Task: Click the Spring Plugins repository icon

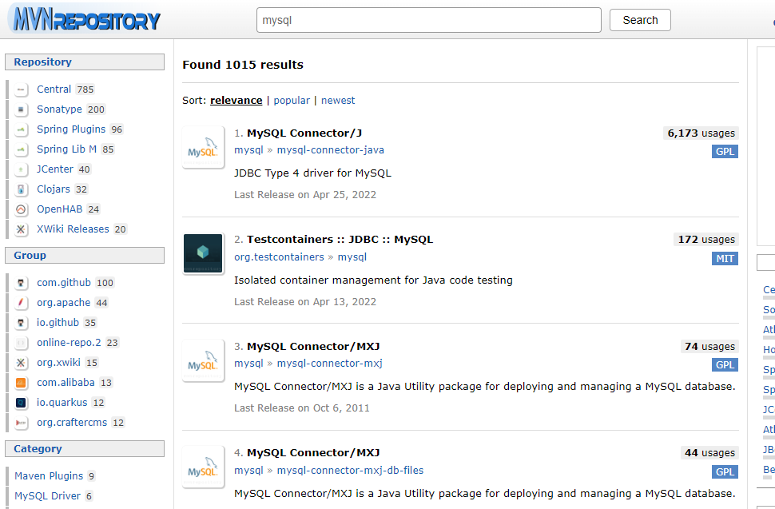Action: [x=21, y=129]
